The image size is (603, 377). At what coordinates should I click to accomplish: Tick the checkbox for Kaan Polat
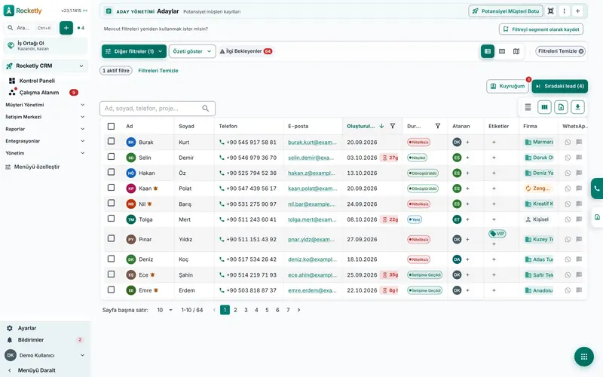tap(111, 187)
